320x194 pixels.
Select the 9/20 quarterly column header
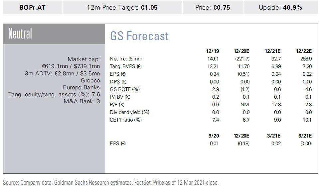(214, 136)
